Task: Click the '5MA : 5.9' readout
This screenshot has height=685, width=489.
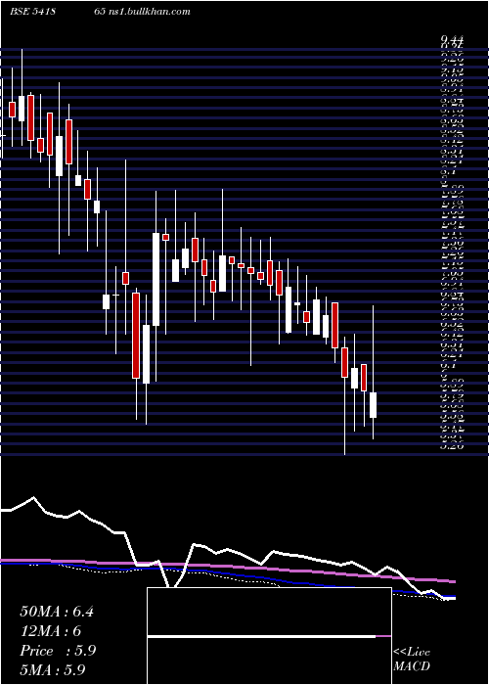Action: 53,669
